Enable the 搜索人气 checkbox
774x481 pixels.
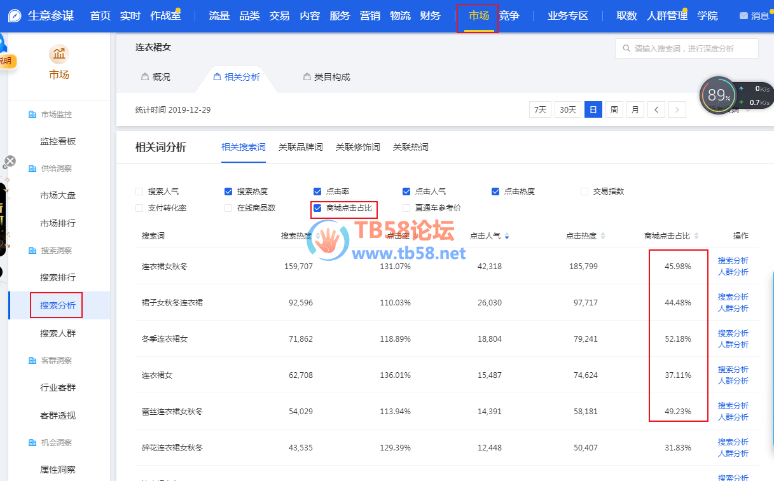(139, 192)
